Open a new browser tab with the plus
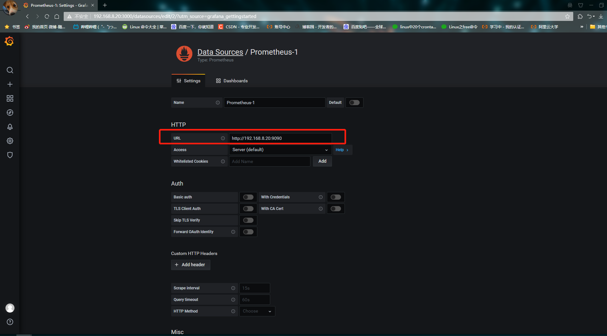 click(x=105, y=5)
